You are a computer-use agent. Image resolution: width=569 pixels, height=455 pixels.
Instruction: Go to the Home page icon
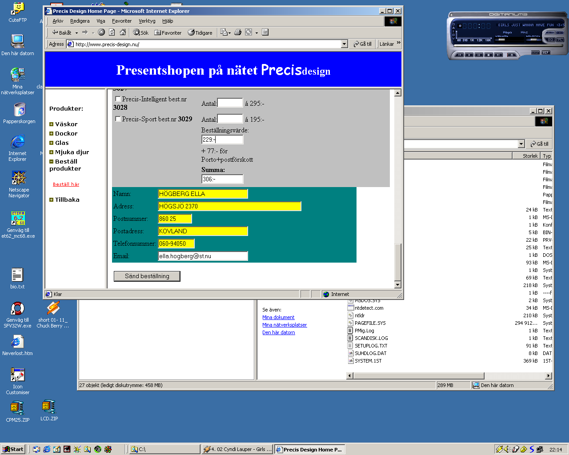tap(123, 32)
